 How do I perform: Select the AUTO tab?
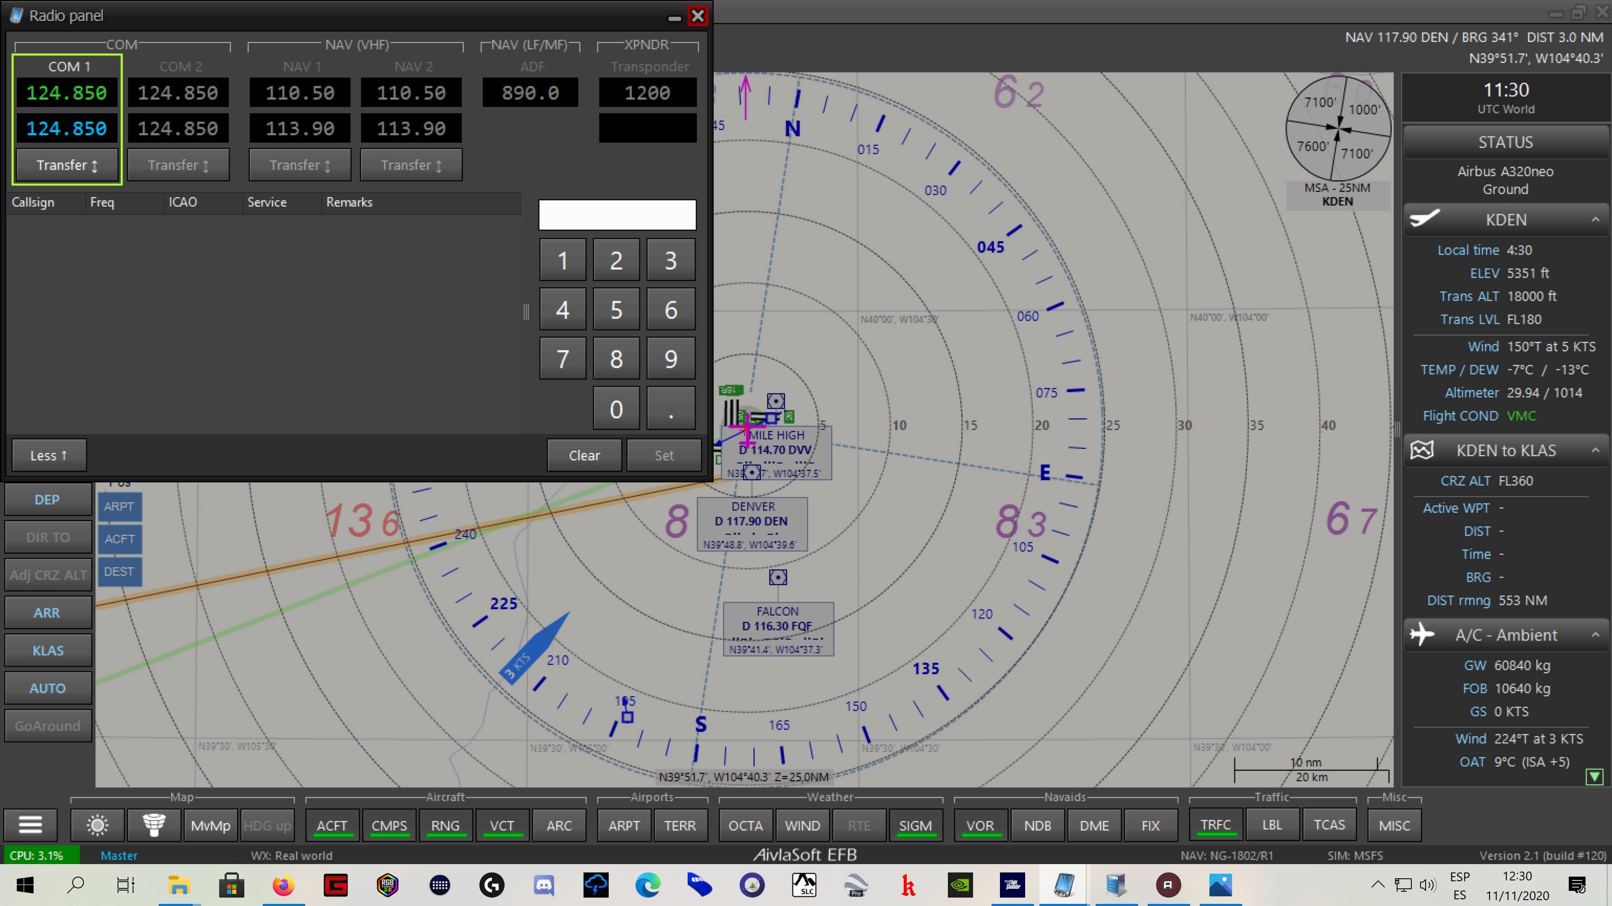click(x=47, y=688)
